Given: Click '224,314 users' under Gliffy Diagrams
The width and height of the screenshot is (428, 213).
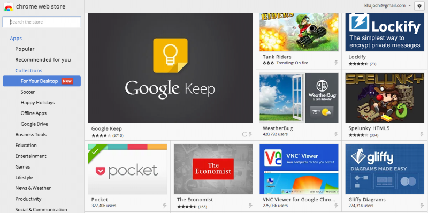Looking at the screenshot, I should click(361, 206).
